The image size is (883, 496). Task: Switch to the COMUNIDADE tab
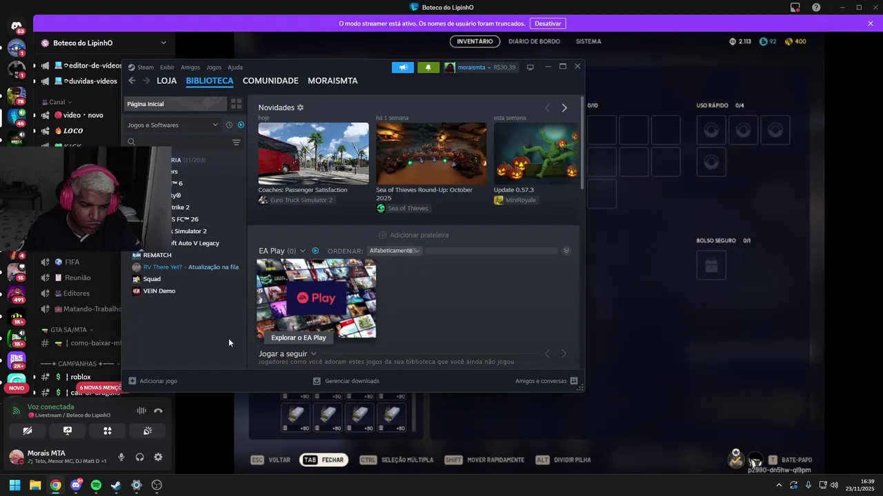270,81
